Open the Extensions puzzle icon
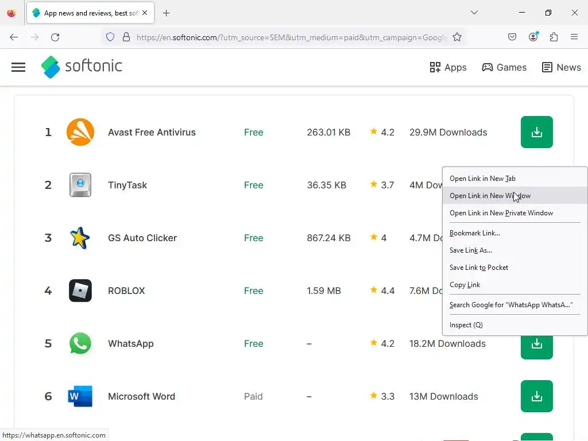 coord(554,37)
